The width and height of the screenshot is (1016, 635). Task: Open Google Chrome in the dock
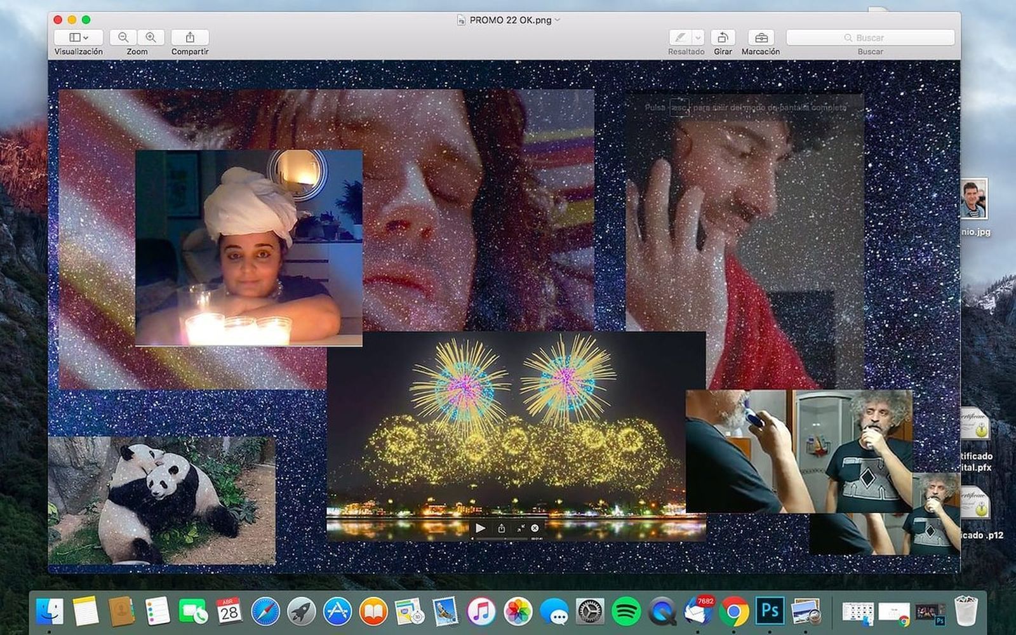coord(733,612)
